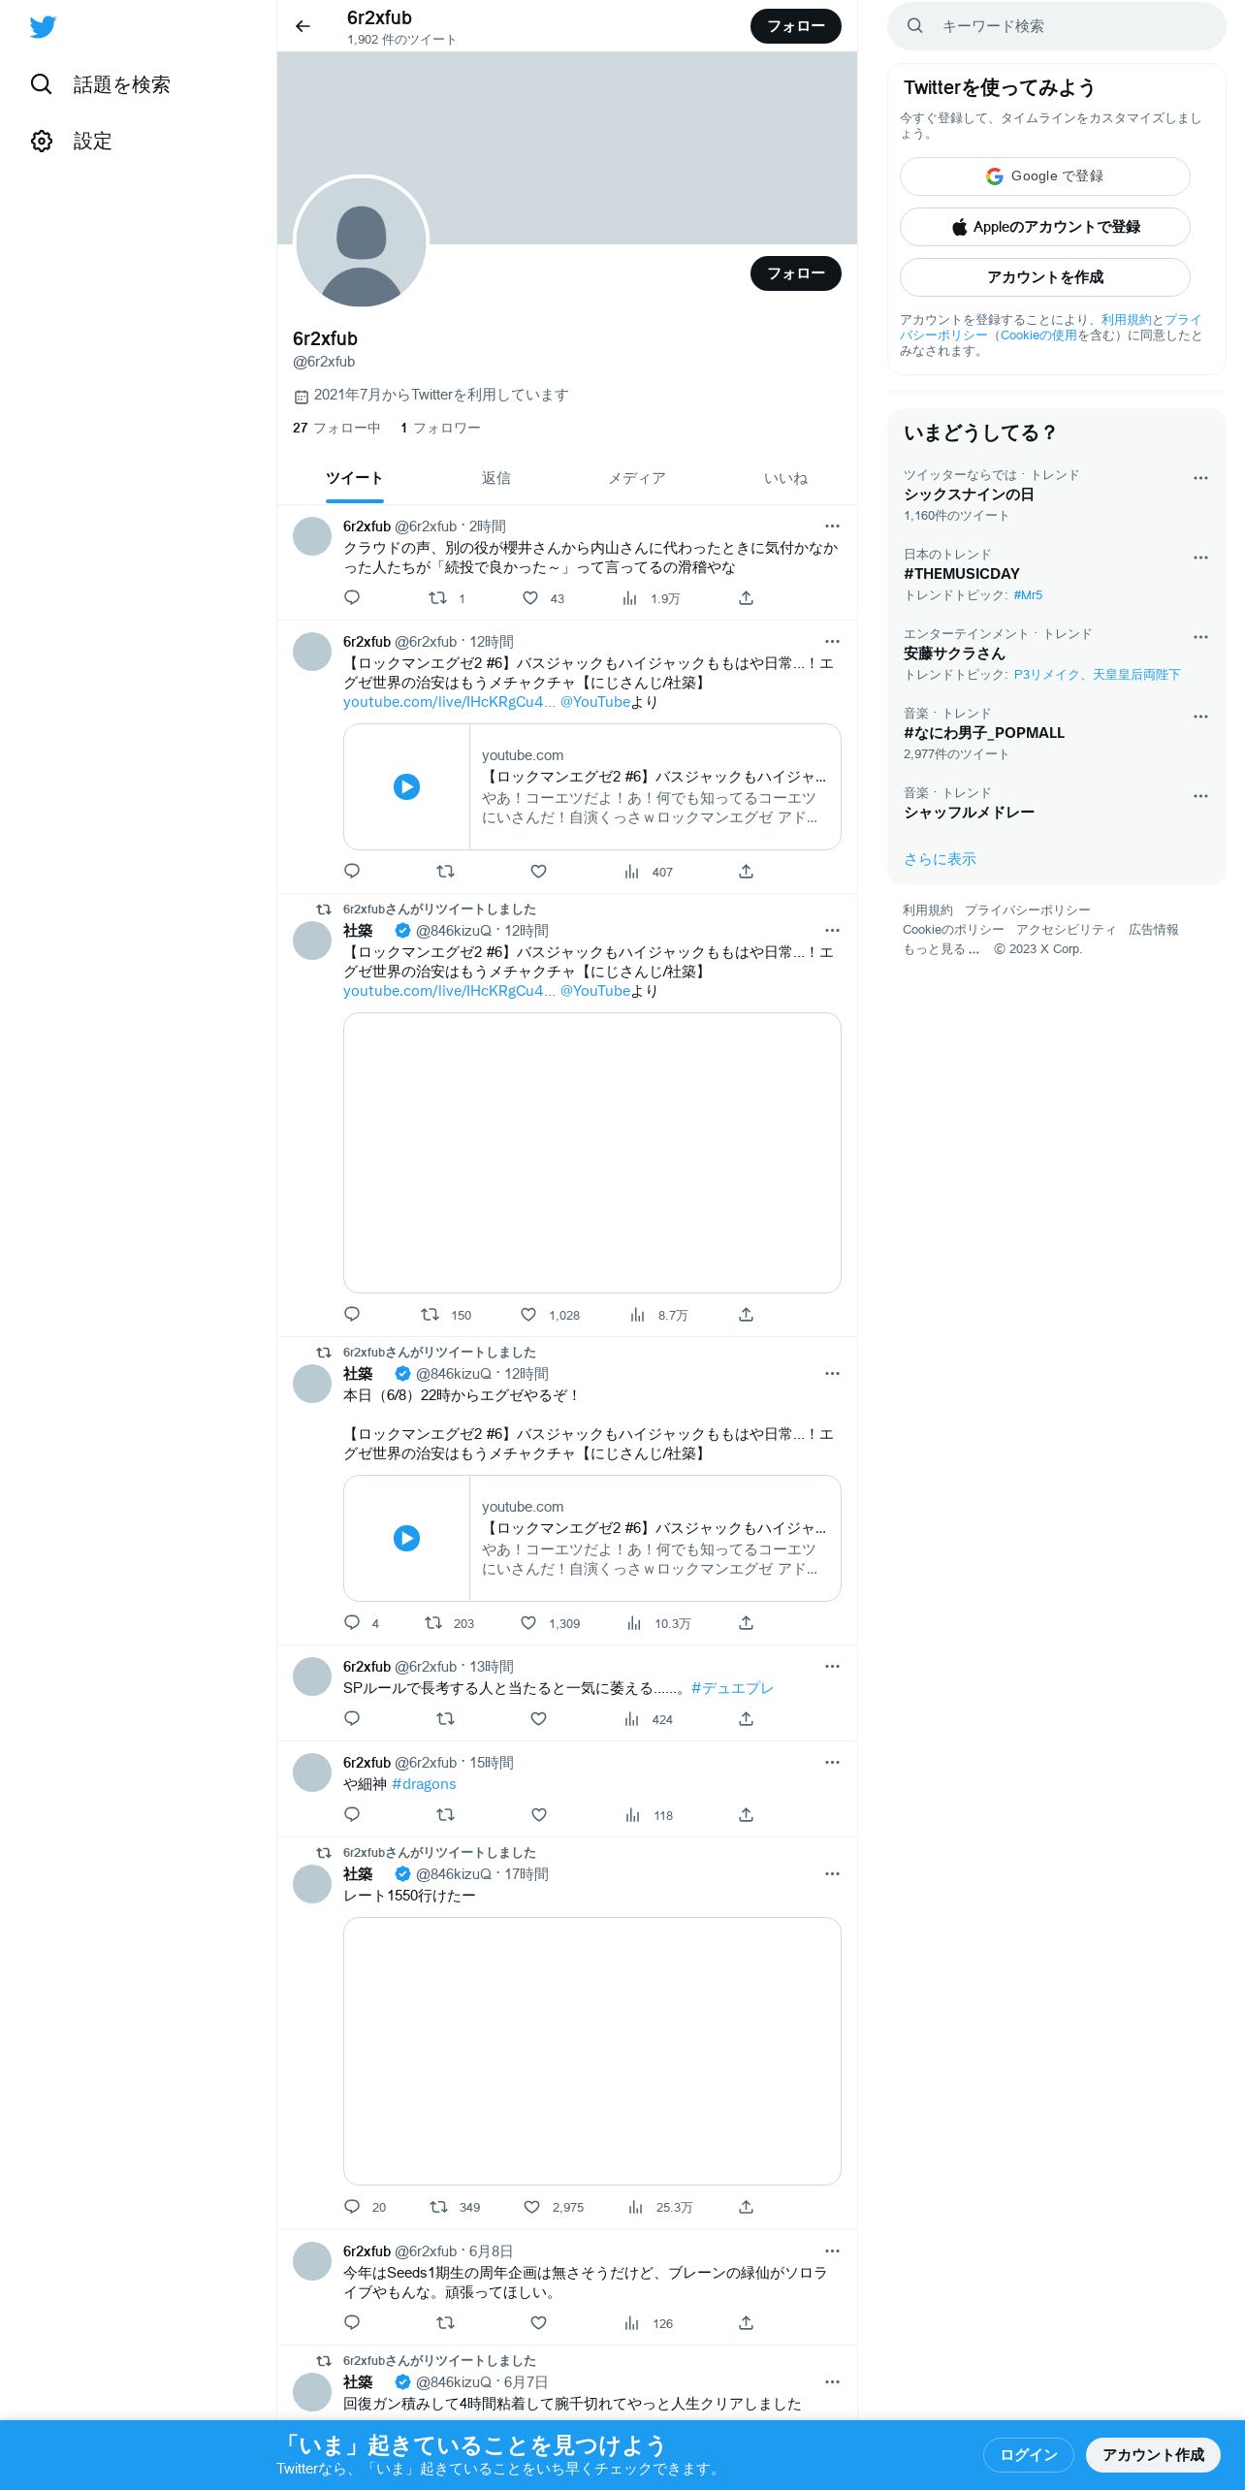Reply to the や細神 #dragons tweet
The width and height of the screenshot is (1245, 2490).
[352, 1814]
